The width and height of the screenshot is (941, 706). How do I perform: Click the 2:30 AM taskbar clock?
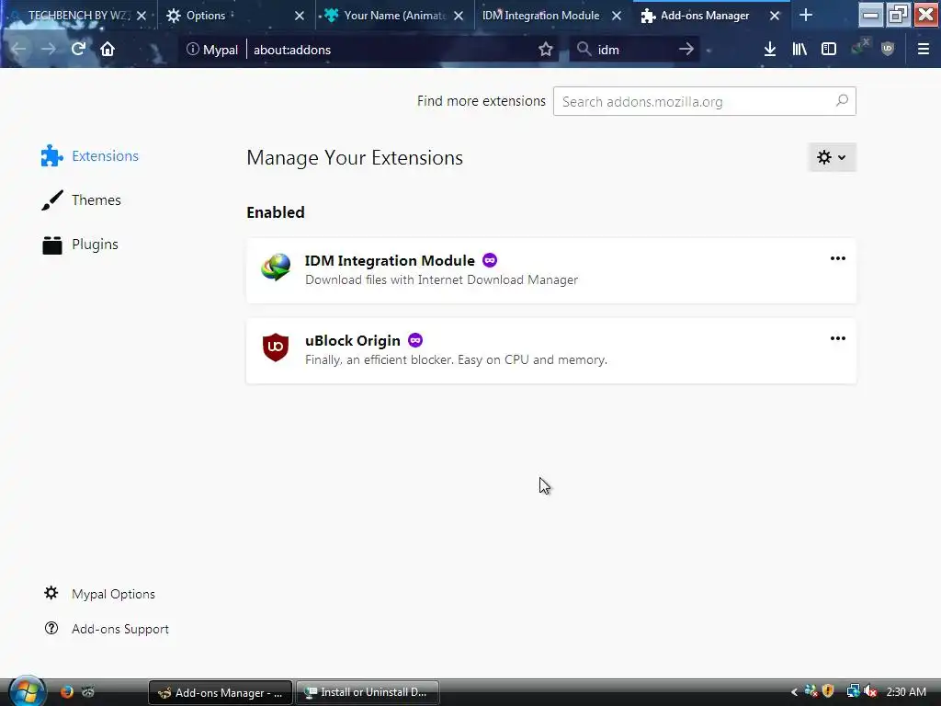(905, 691)
